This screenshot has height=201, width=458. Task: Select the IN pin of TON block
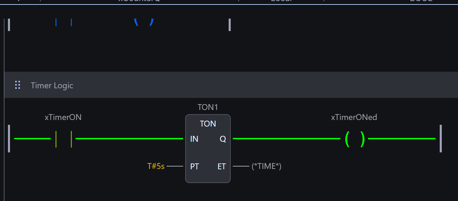pos(194,139)
